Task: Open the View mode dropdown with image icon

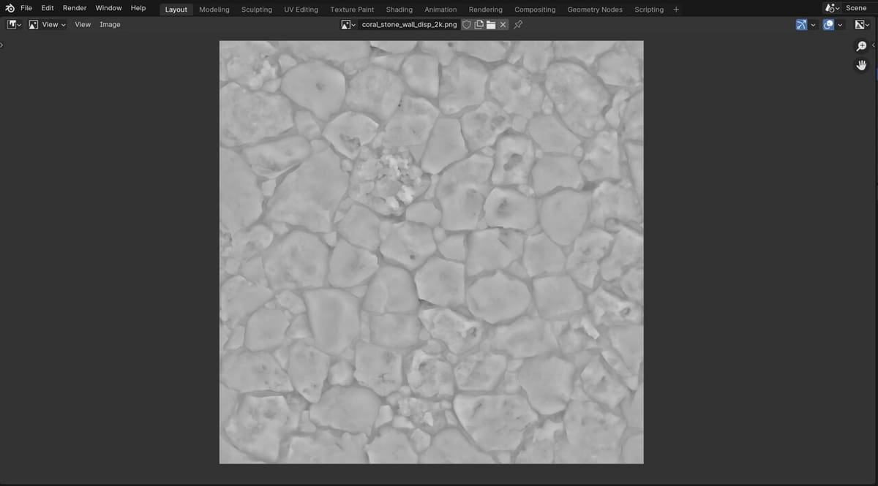Action: click(47, 24)
